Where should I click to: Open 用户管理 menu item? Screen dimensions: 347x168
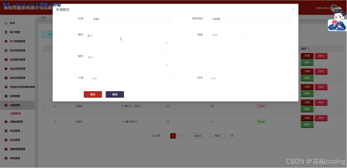pos(17,32)
